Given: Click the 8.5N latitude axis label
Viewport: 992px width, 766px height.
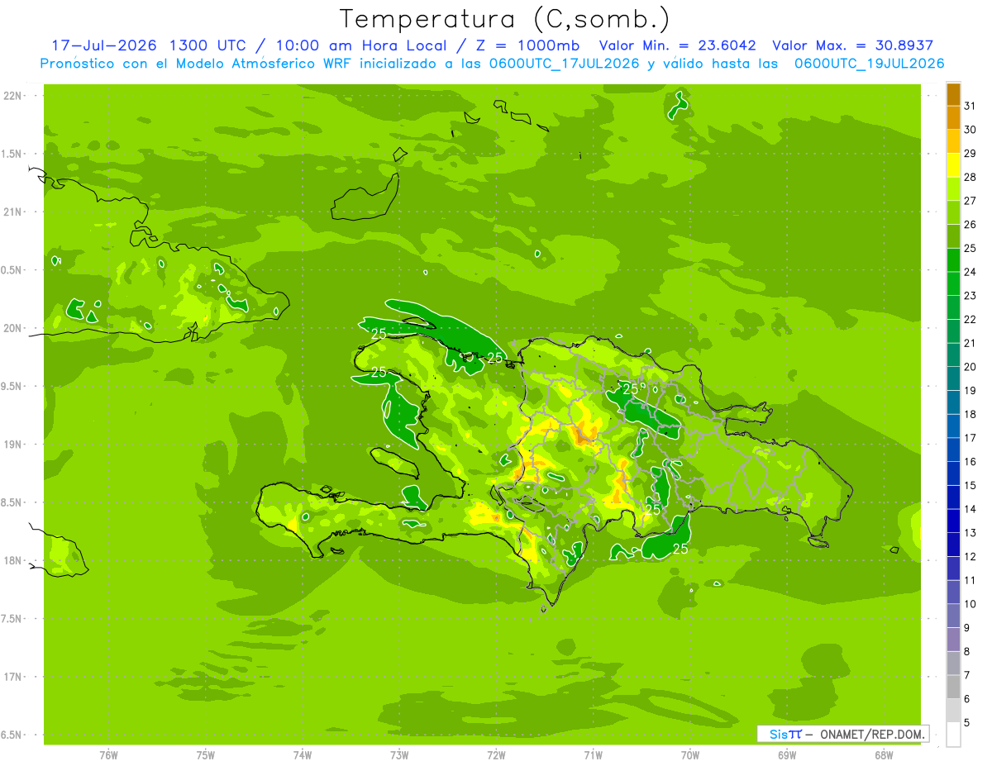Looking at the screenshot, I should click(13, 502).
